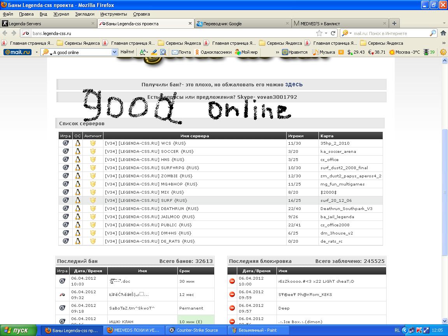Click the game icon in the DEATHRUN server row

click(66, 208)
